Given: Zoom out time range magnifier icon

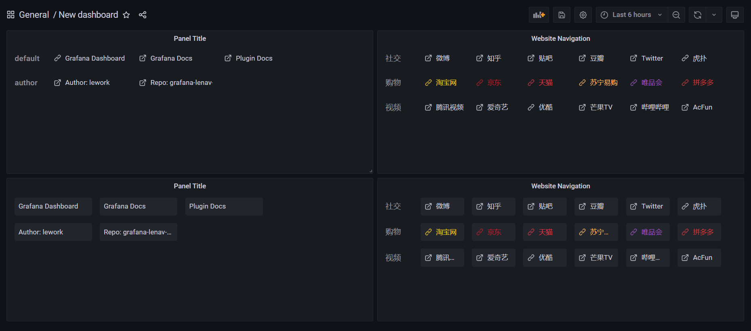Looking at the screenshot, I should (x=676, y=15).
